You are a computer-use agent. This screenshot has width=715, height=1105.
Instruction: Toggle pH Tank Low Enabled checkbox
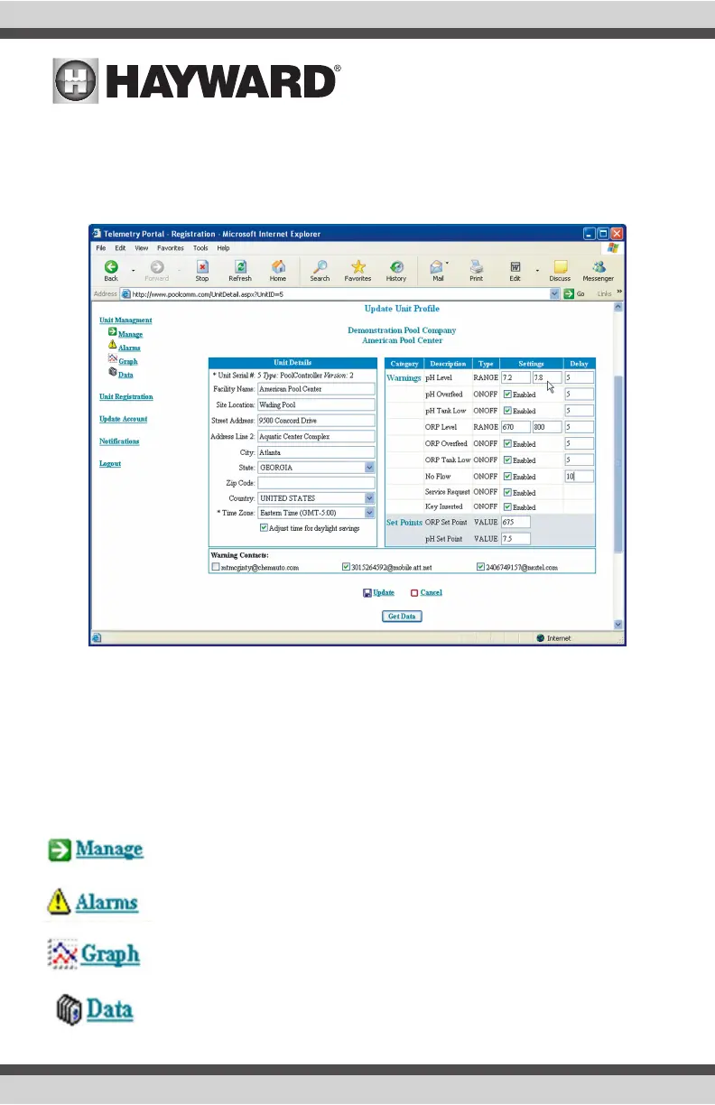click(507, 411)
